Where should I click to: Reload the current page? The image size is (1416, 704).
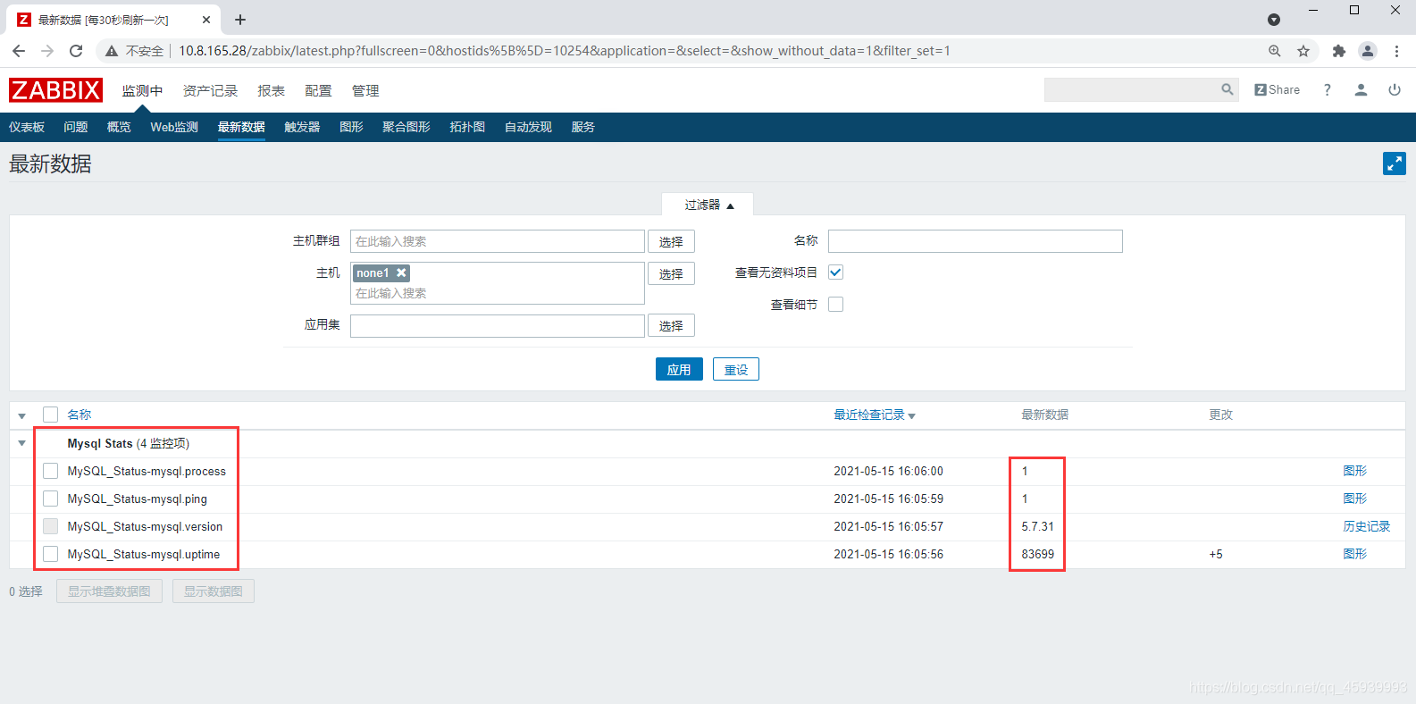(x=76, y=51)
